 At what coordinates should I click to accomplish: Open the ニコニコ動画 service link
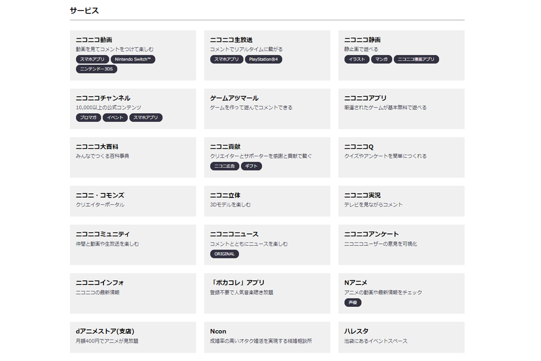94,40
